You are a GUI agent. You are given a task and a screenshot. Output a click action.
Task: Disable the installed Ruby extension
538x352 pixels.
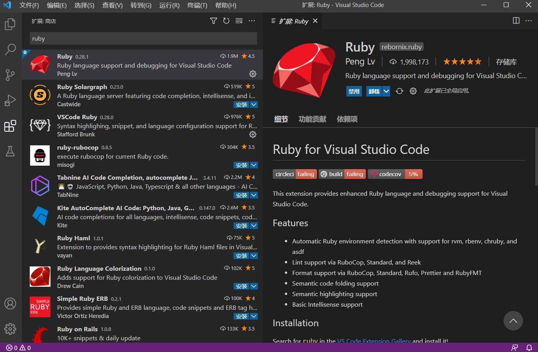pyautogui.click(x=354, y=91)
